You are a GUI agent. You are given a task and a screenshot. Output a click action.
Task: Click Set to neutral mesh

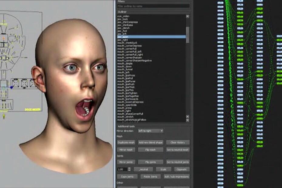tap(178, 150)
